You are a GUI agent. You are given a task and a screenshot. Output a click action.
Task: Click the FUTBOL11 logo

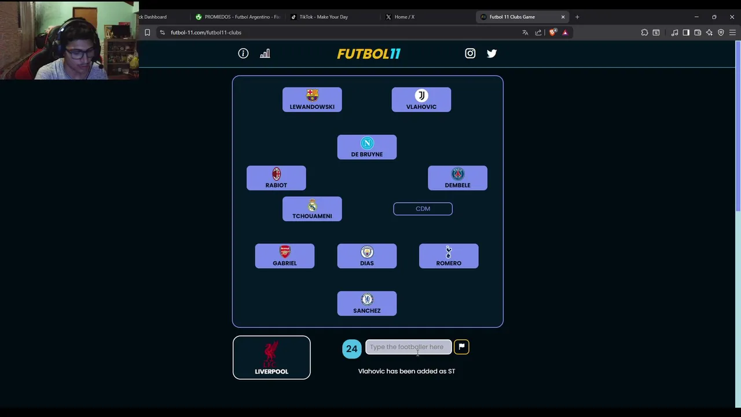[369, 54]
